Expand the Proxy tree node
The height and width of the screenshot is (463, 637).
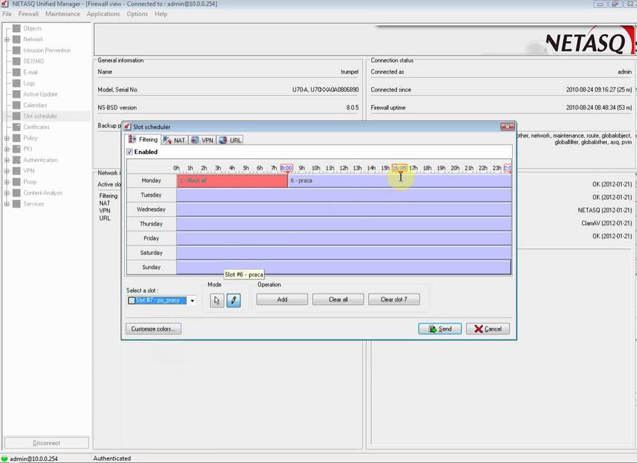tap(7, 182)
